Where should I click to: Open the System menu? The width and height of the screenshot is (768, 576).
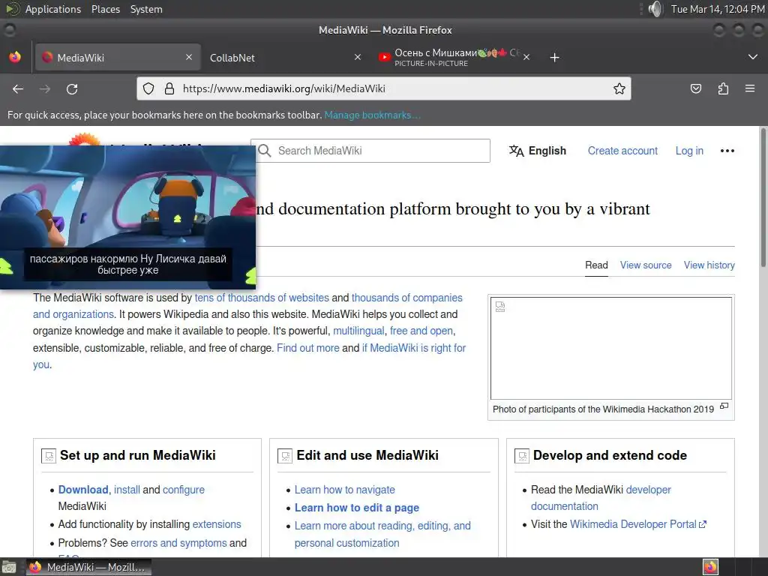(x=146, y=9)
